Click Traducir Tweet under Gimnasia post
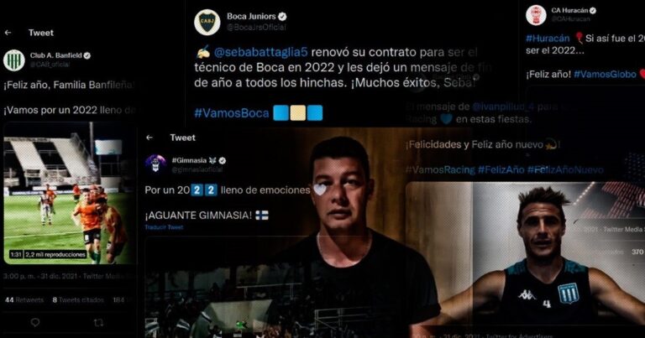 pyautogui.click(x=164, y=227)
